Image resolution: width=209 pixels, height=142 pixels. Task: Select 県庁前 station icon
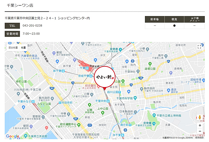(130, 125)
